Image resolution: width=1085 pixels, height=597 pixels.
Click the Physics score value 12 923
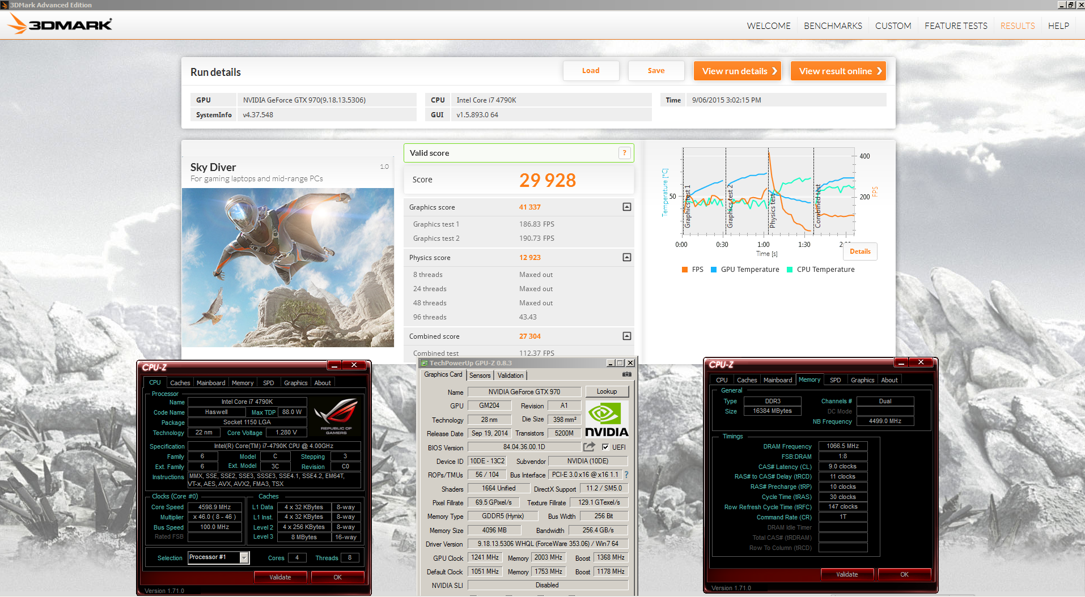click(x=529, y=258)
